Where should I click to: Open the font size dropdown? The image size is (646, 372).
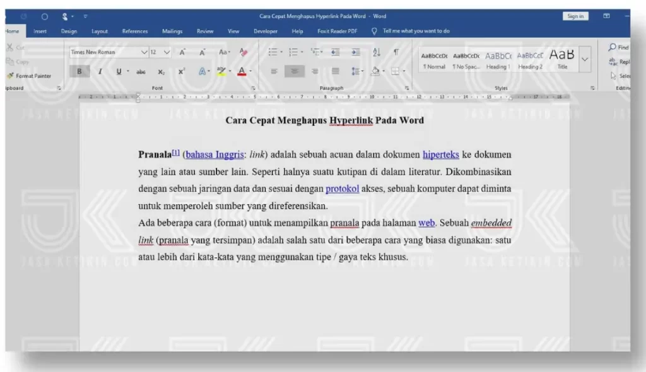click(x=167, y=52)
